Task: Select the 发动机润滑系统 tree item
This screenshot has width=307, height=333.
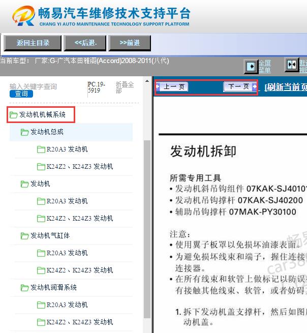Action: point(53,287)
